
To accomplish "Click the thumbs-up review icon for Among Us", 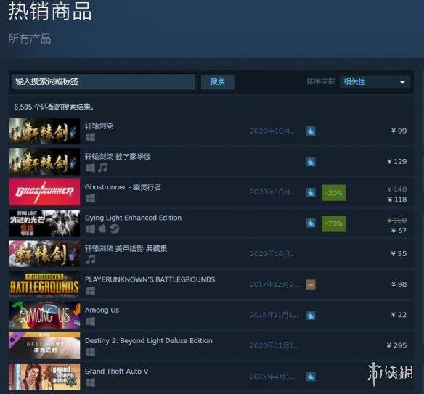I will pos(311,315).
